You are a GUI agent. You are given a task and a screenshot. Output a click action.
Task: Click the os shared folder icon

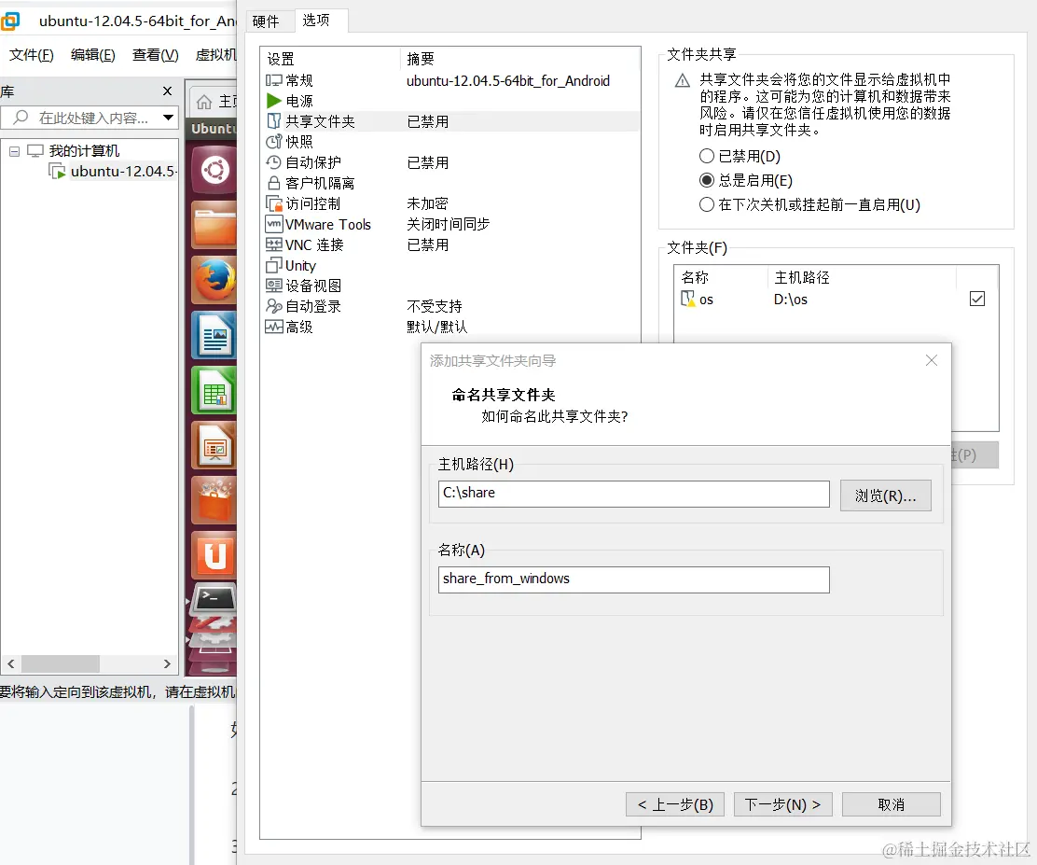[688, 300]
